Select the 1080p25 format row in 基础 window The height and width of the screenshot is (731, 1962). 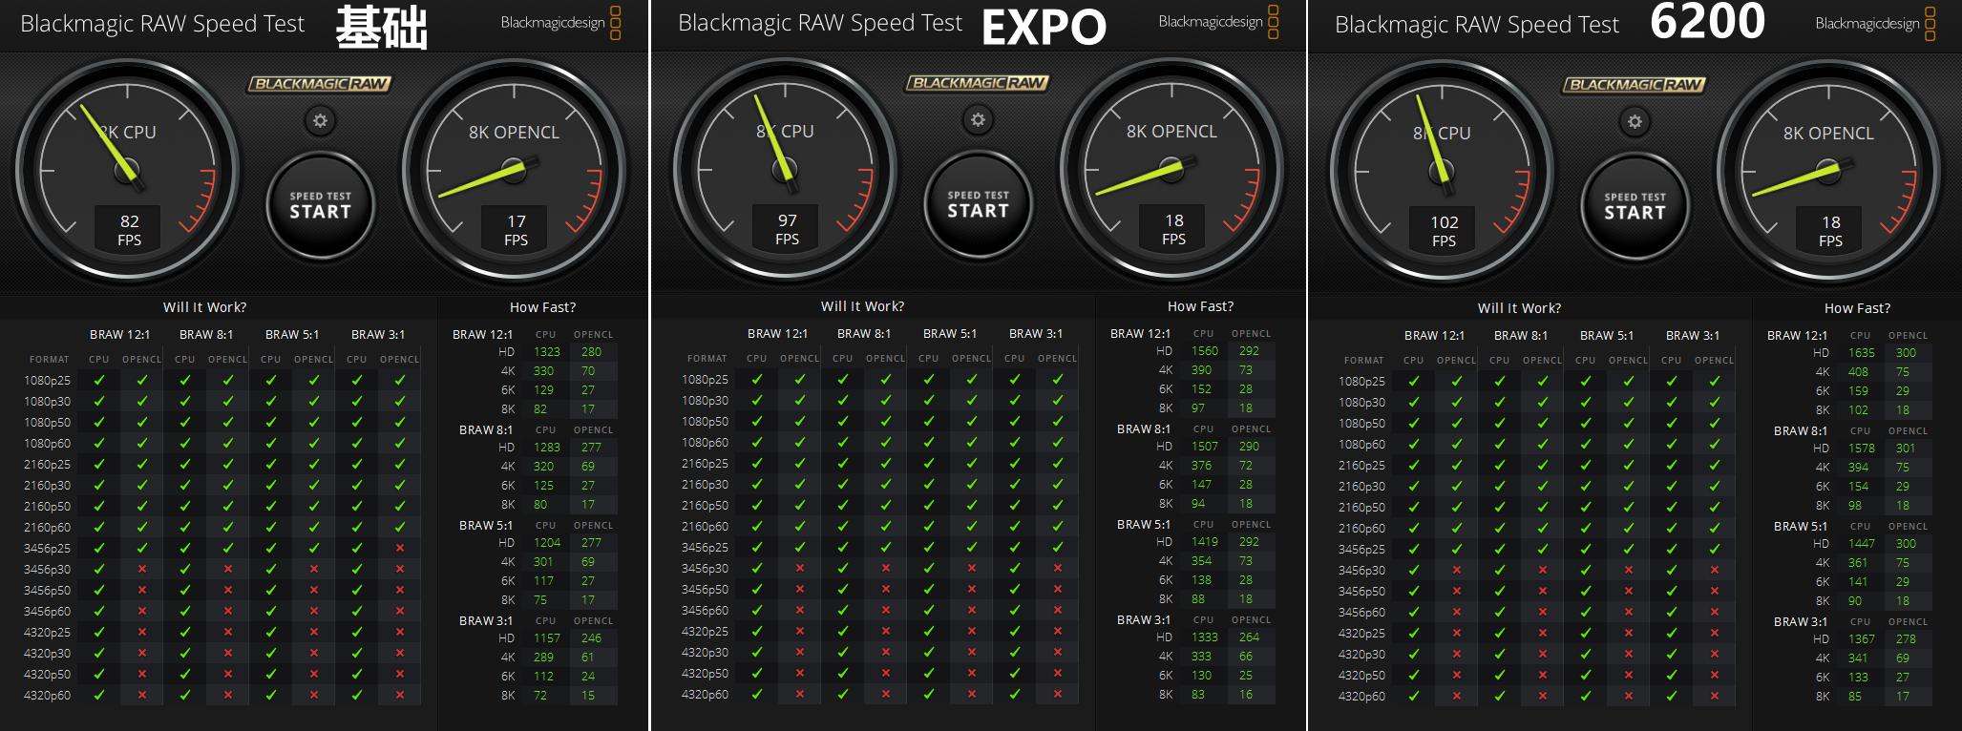point(222,380)
